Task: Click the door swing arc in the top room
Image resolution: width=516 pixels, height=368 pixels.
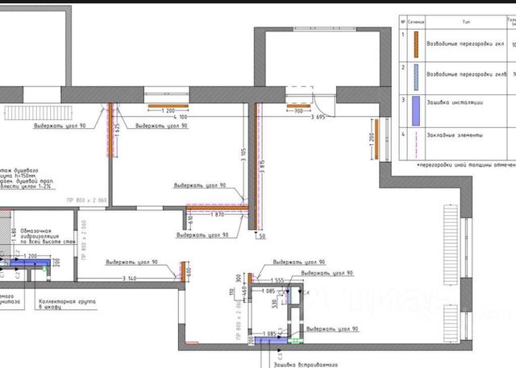Action: [324, 105]
